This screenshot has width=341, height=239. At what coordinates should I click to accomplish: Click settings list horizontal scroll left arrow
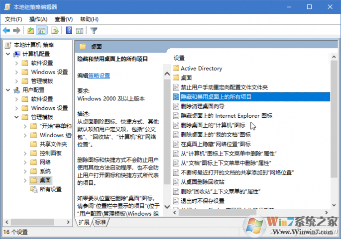click(175, 213)
